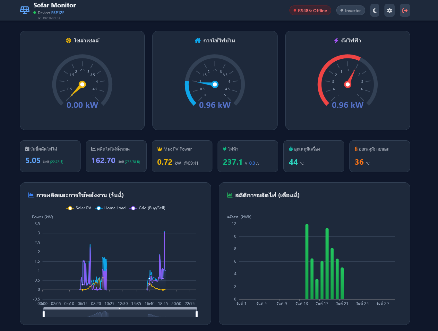The width and height of the screenshot is (438, 331).
Task: Click plug icon beside ไฟฟ้า
Action: coord(225,149)
